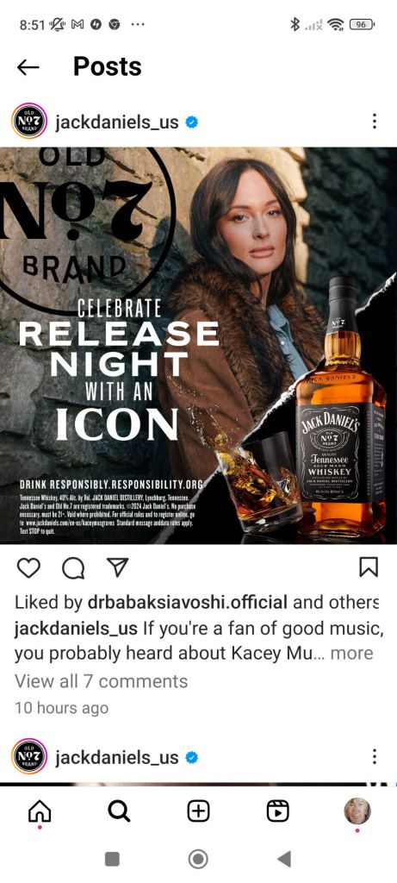The image size is (397, 883).
Task: Tap the back arrow next to Posts
Action: (28, 67)
